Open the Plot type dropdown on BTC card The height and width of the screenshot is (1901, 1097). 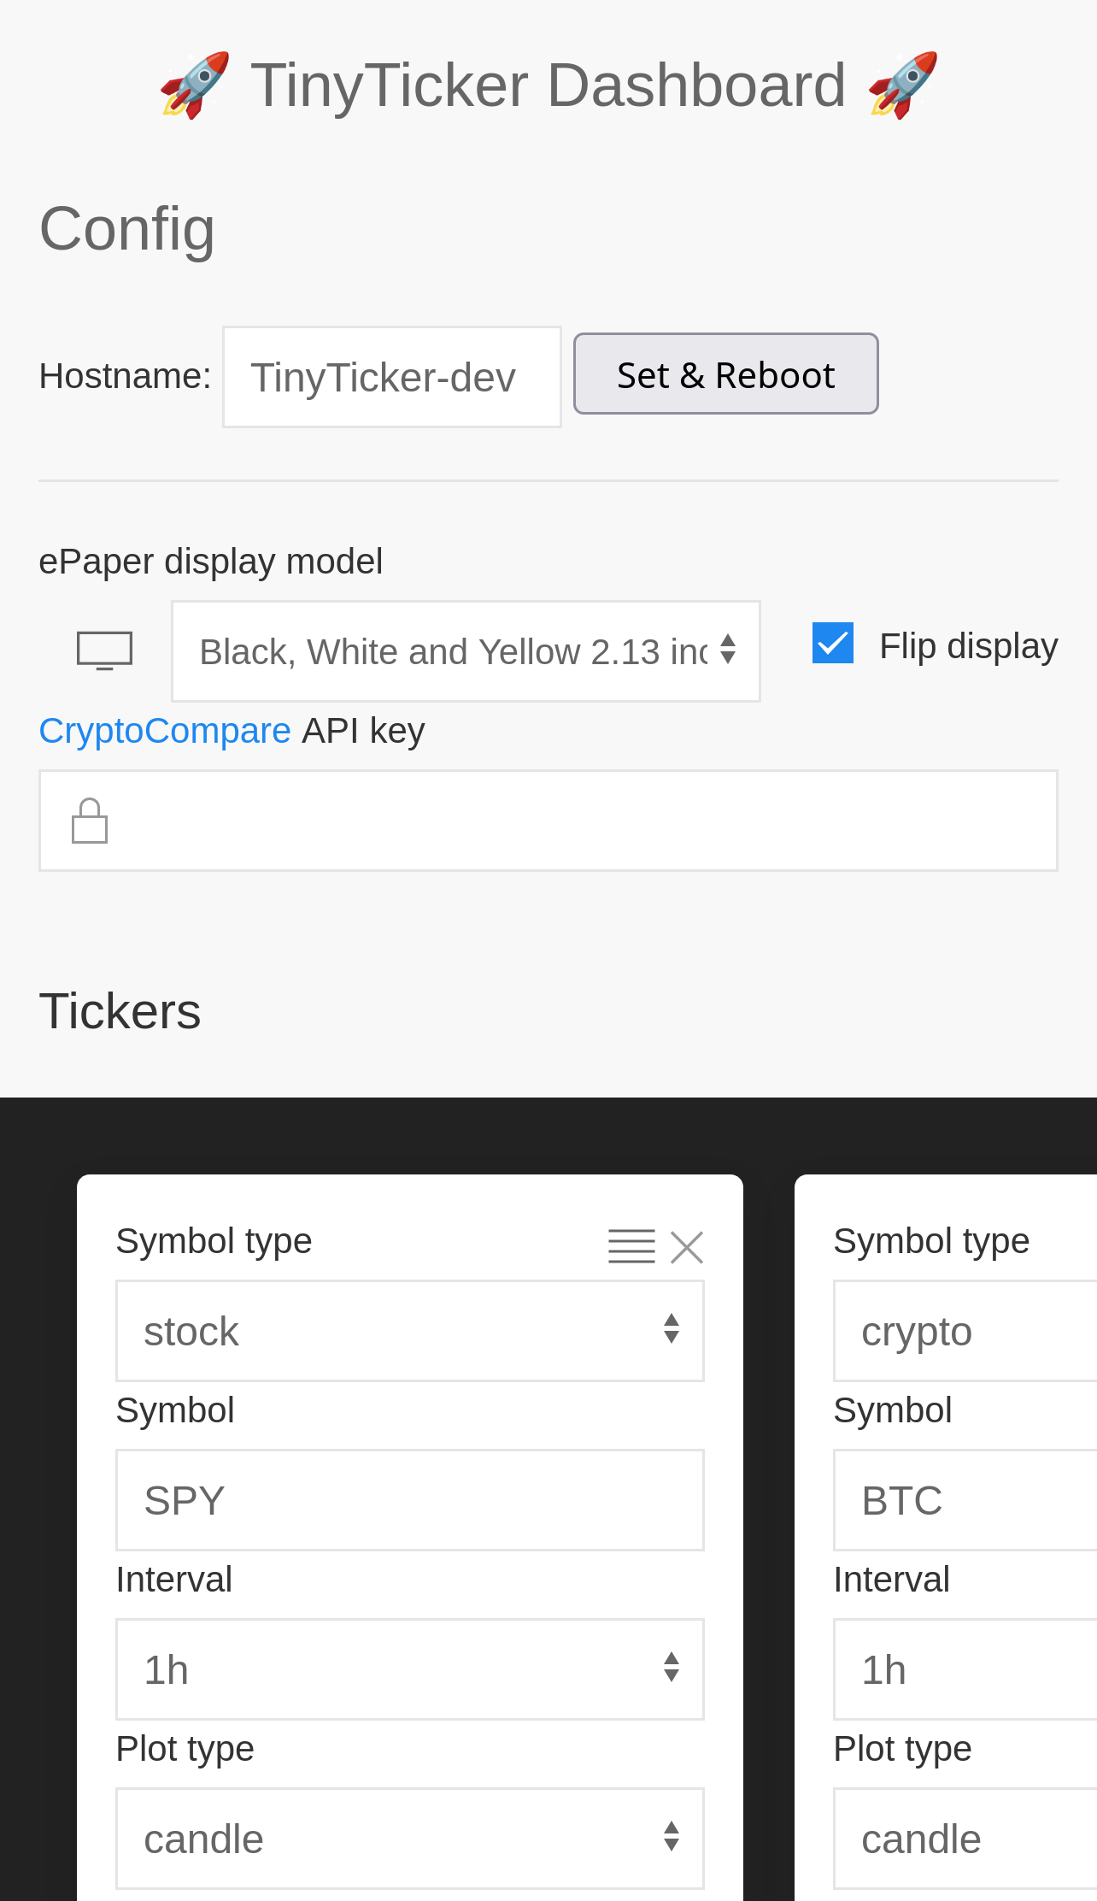coord(965,1839)
